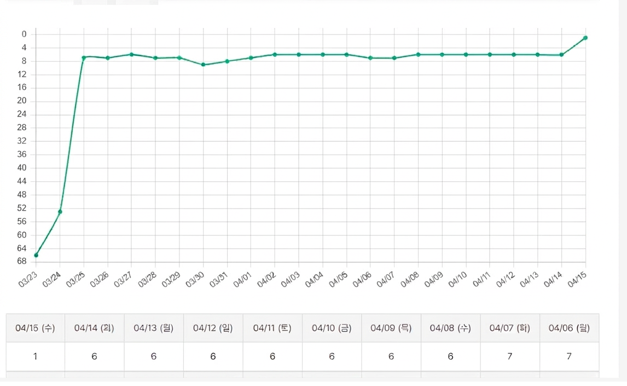Image resolution: width=627 pixels, height=386 pixels.
Task: Select the 03/27 data point on the graph
Action: (x=131, y=54)
